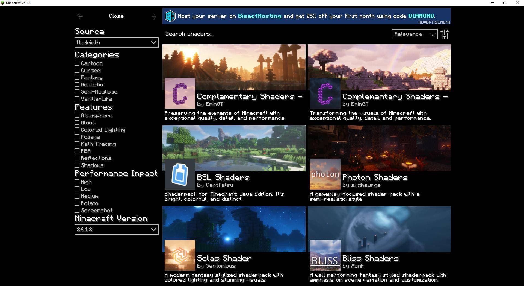Click the dark Complementary Shaders C icon

[x=325, y=94]
